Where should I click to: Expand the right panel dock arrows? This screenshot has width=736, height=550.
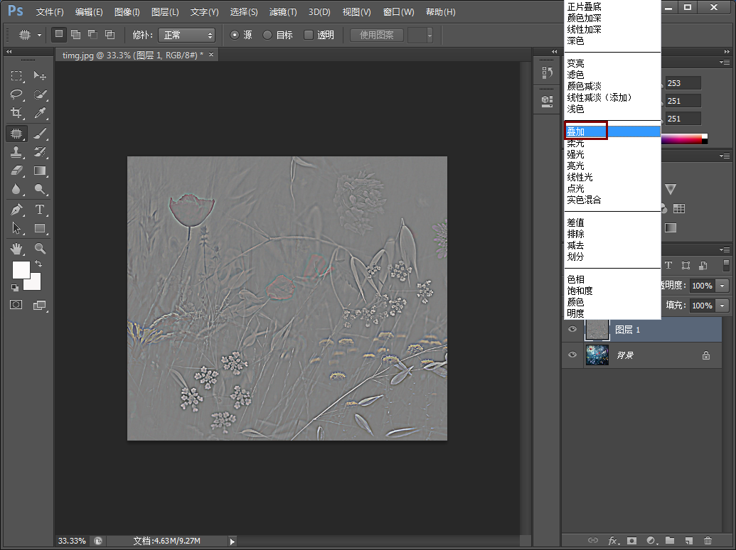coord(727,52)
